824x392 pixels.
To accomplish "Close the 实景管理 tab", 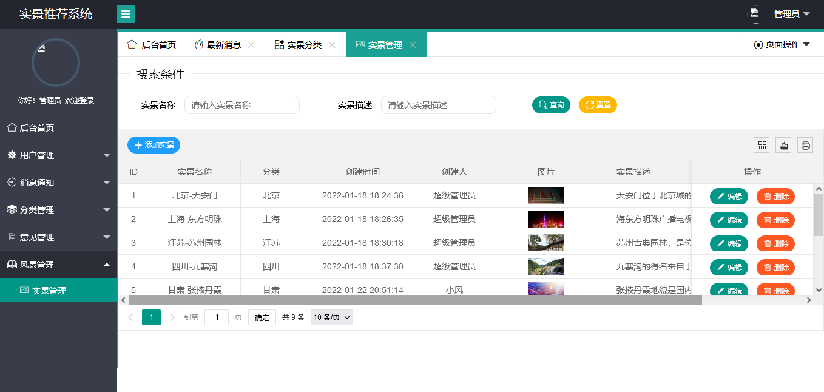I will (413, 44).
